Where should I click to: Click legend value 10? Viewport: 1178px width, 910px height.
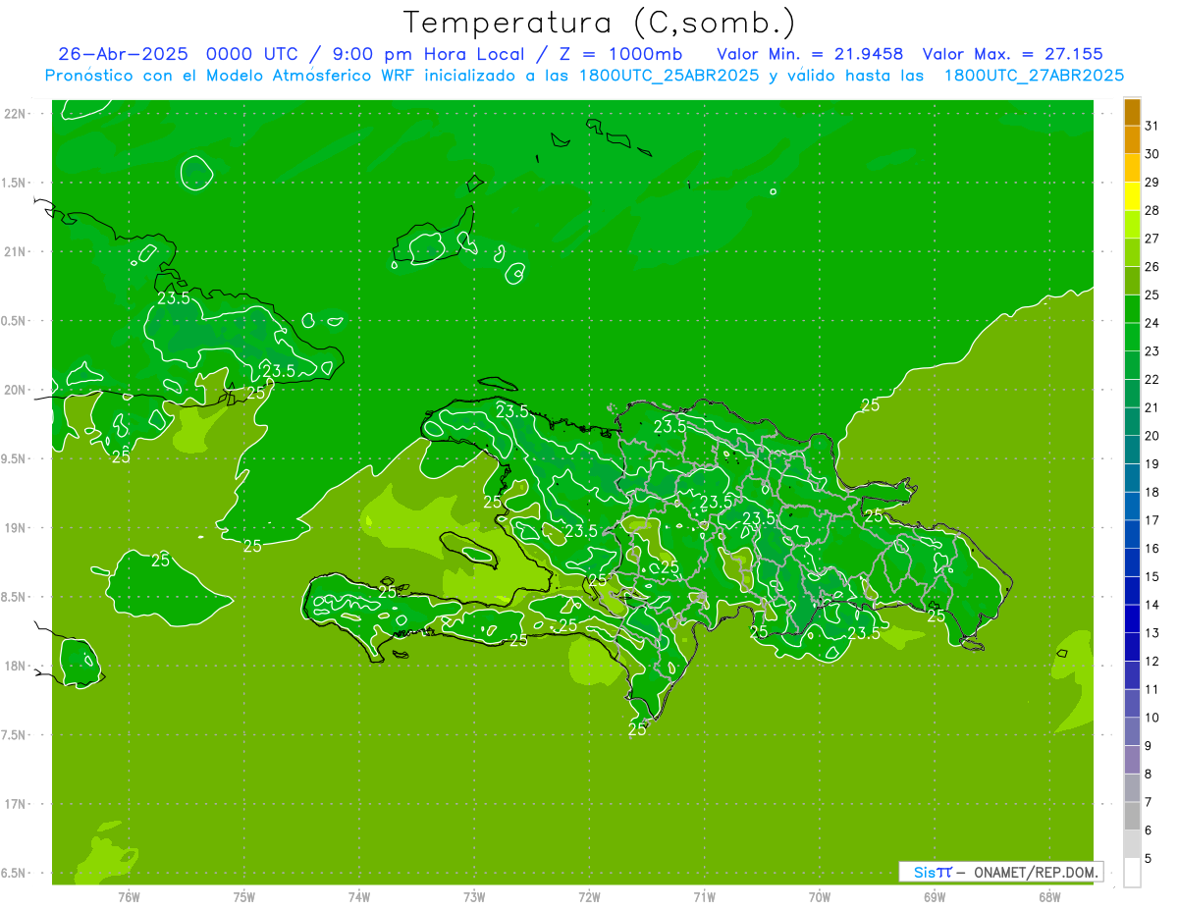1152,718
